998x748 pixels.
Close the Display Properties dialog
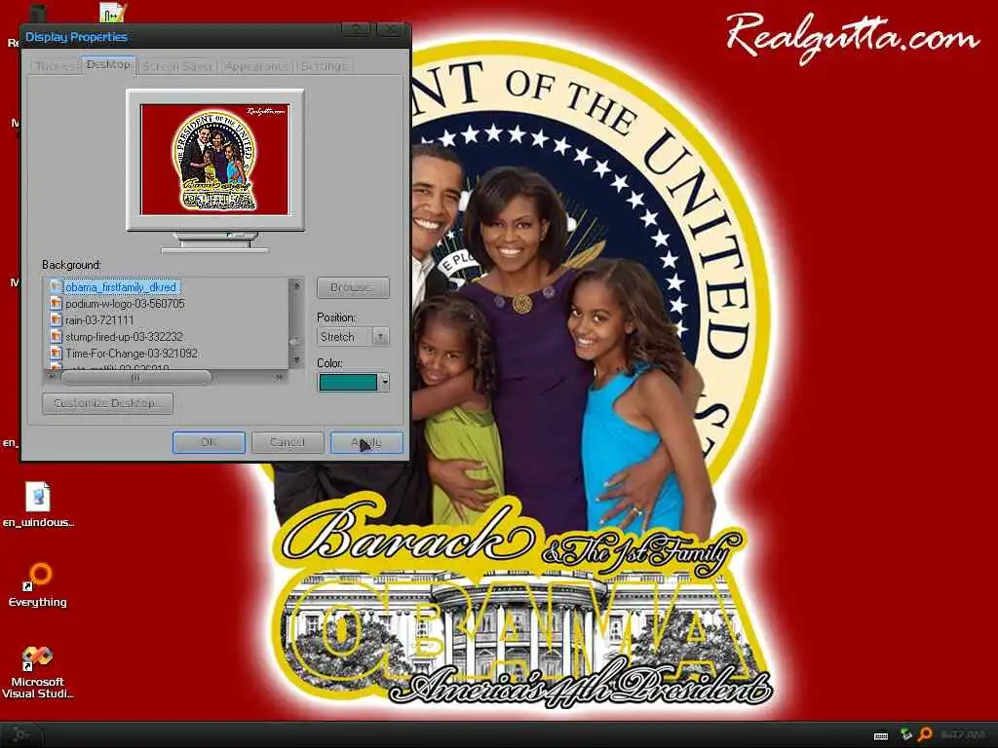point(392,29)
